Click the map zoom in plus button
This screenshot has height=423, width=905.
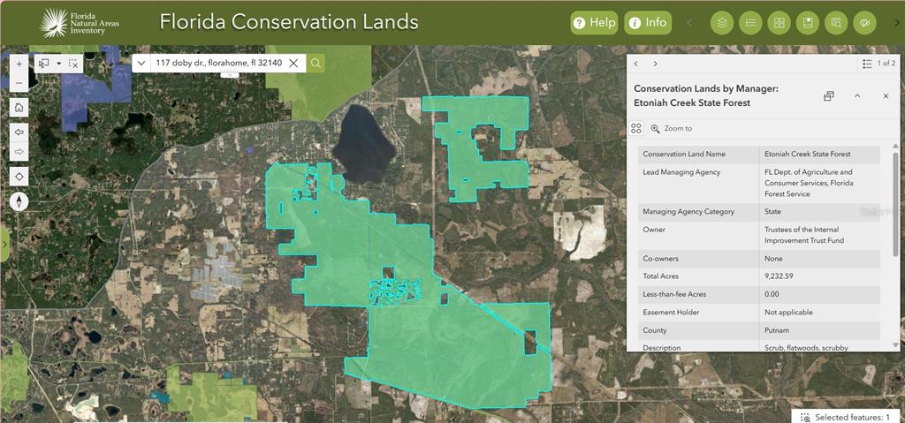(x=19, y=64)
